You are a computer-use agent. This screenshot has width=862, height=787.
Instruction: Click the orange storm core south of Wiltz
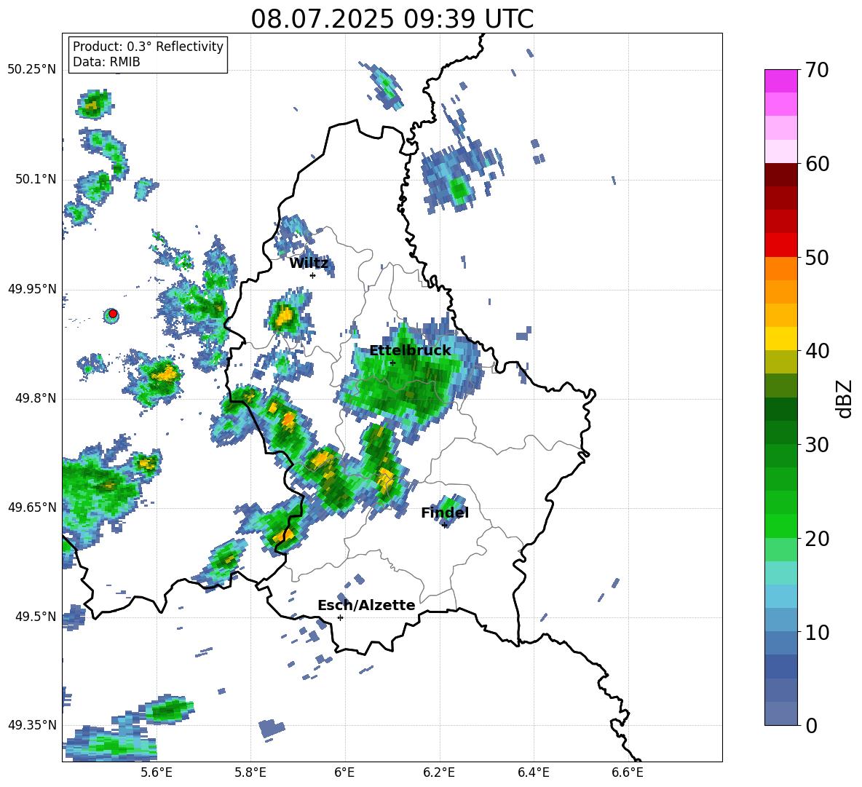(285, 317)
